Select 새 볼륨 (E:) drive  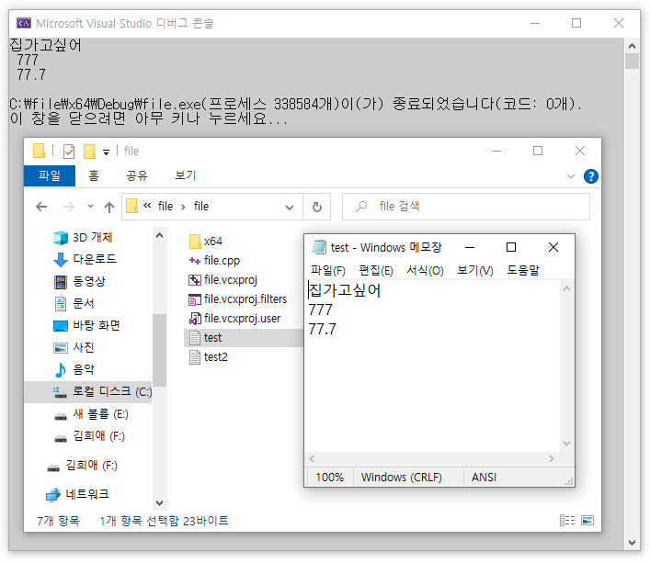(91, 414)
